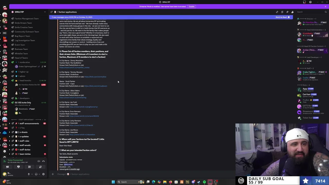Open Windows Start menu
329x185 pixels.
click(113, 182)
